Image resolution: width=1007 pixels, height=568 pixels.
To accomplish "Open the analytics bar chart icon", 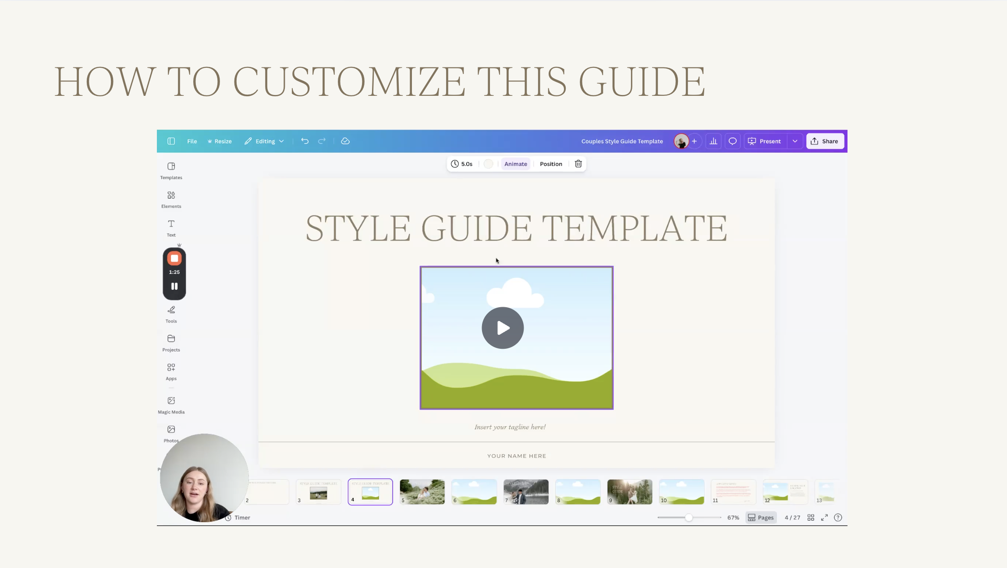I will coord(713,141).
